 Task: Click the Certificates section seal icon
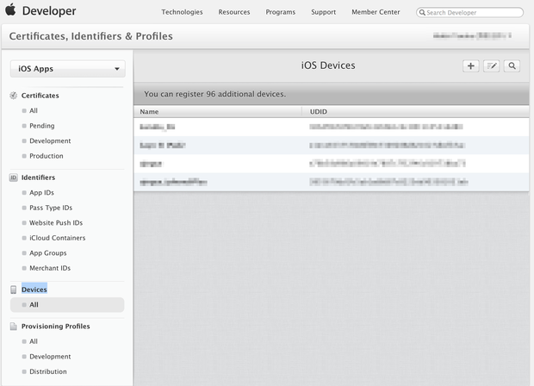[13, 96]
